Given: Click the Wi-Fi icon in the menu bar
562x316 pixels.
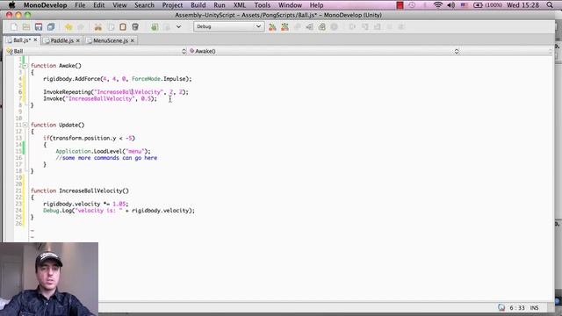Looking at the screenshot, I should click(x=437, y=5).
